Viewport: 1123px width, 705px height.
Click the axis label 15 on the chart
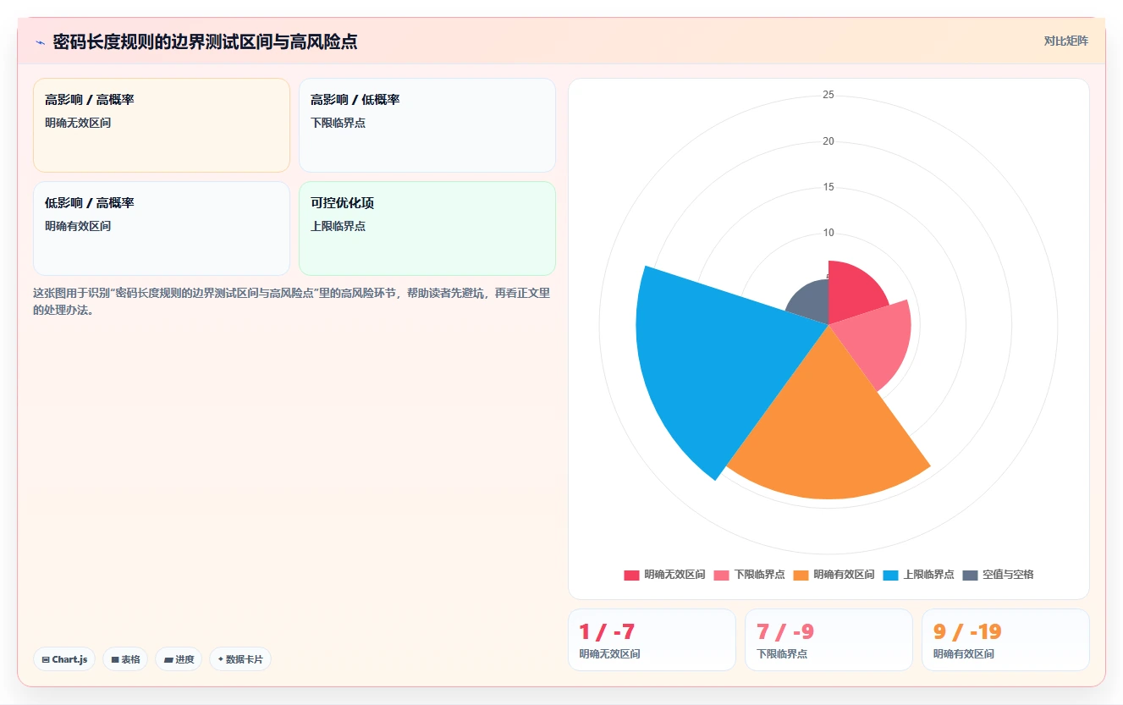[828, 187]
